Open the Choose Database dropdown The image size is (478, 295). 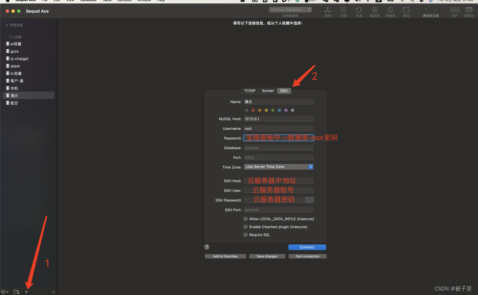[x=291, y=10]
